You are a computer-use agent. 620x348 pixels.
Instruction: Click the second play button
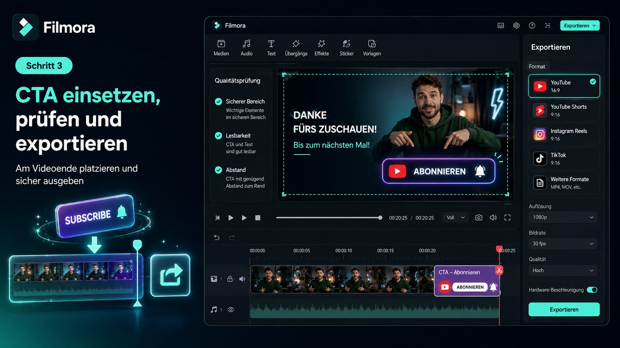coord(244,218)
